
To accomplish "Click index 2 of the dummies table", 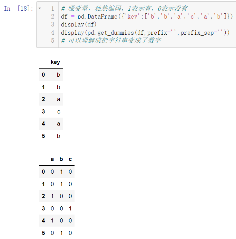I will click(43, 196).
